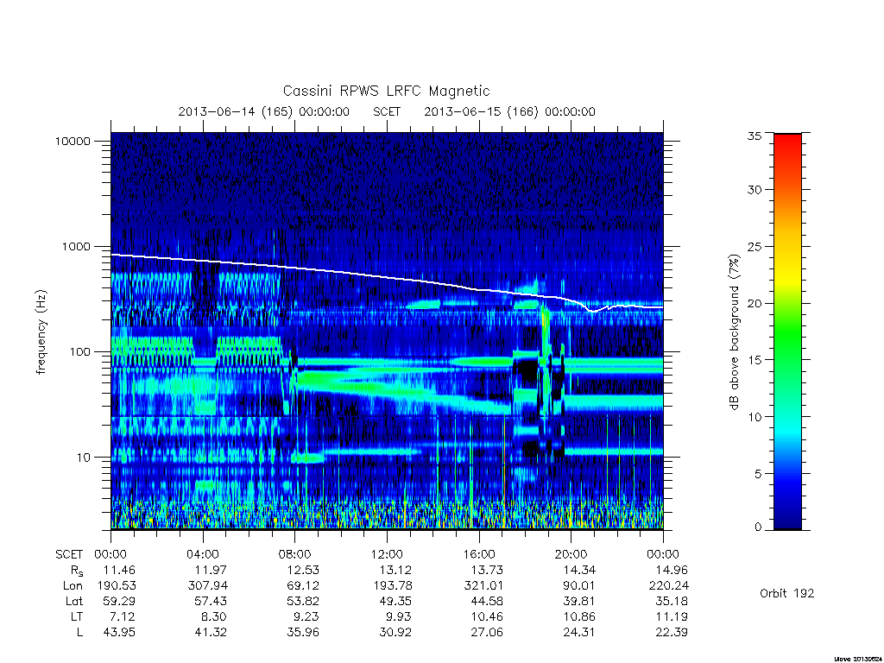Click the color bar legend
The height and width of the screenshot is (663, 884).
[787, 331]
